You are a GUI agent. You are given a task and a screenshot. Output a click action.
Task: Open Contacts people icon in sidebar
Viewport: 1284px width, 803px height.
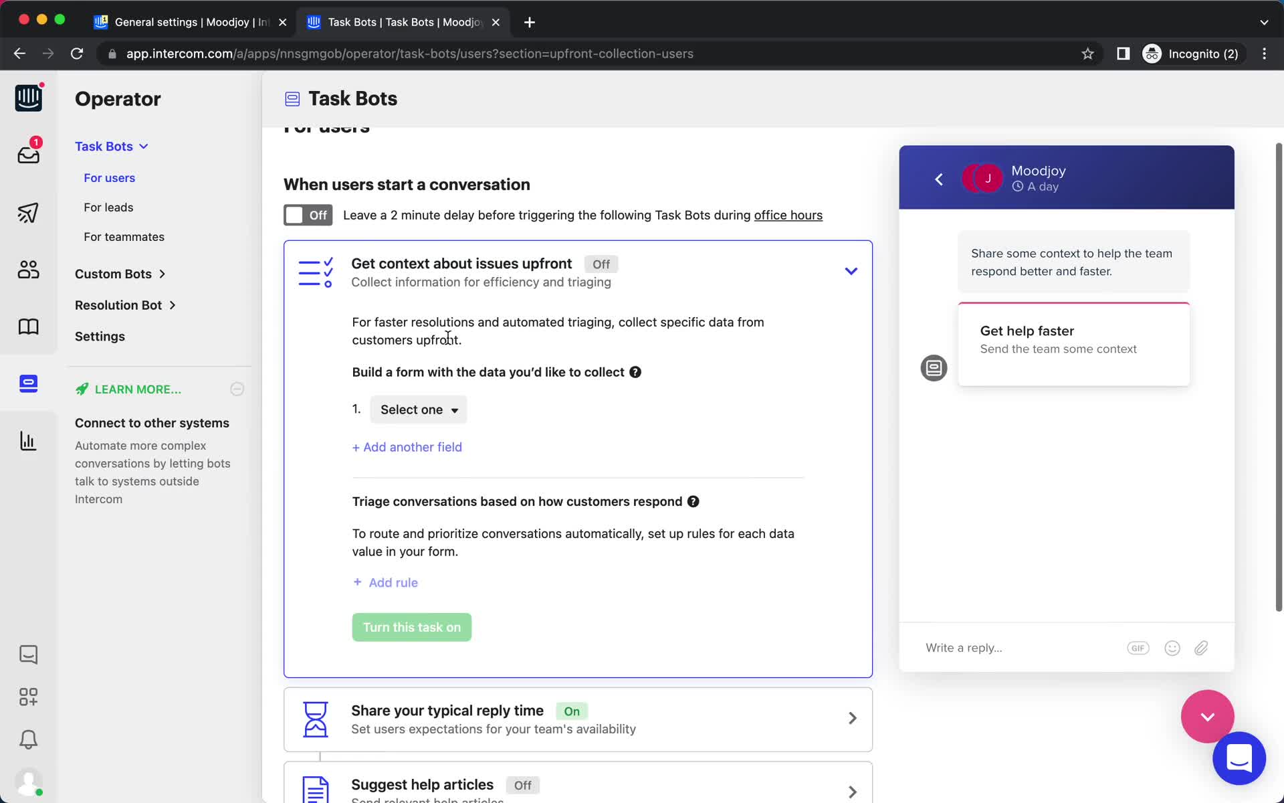28,270
